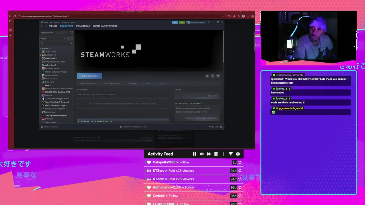Click the 0dp_streamhub_world username in chat
This screenshot has height=205, width=365.
pyautogui.click(x=289, y=108)
